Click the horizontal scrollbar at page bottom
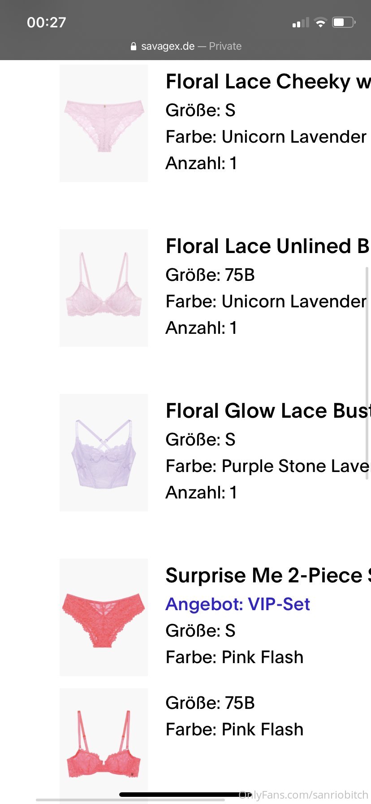 pyautogui.click(x=130, y=800)
